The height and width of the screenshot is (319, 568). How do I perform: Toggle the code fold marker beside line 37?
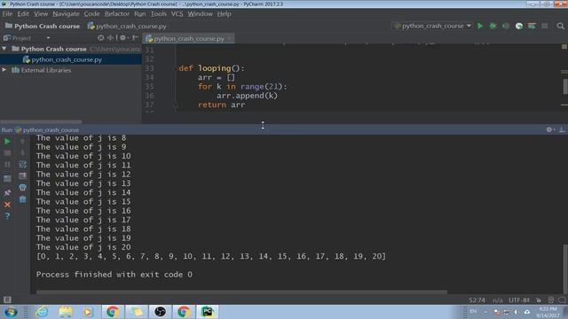[176, 105]
